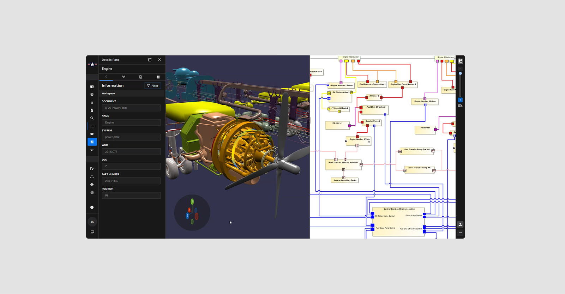This screenshot has height=294, width=565.
Task: Click the 3D orientation gizmo Y axis
Action: click(x=192, y=202)
